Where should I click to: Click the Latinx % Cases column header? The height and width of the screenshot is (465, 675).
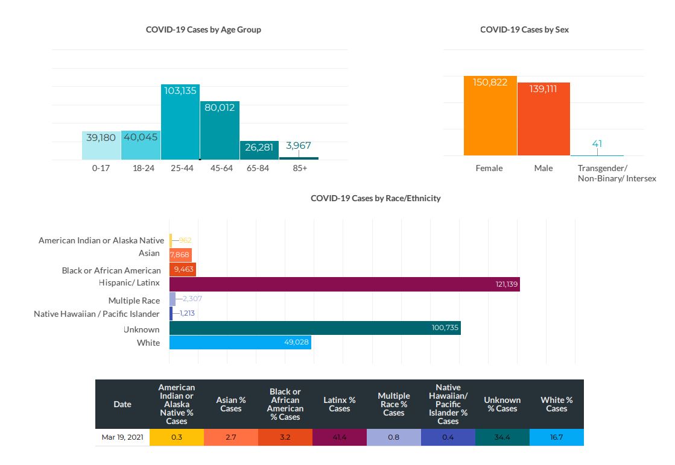(340, 404)
